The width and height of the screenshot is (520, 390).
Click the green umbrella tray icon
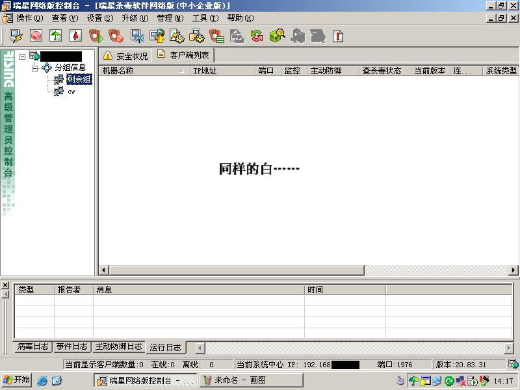point(413,381)
